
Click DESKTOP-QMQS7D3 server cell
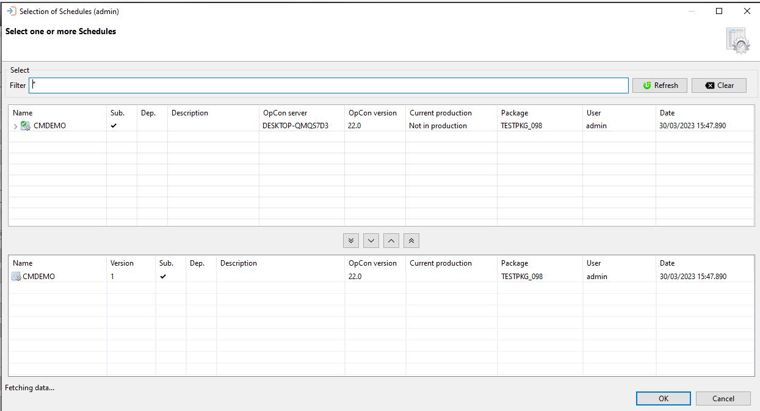pyautogui.click(x=295, y=126)
